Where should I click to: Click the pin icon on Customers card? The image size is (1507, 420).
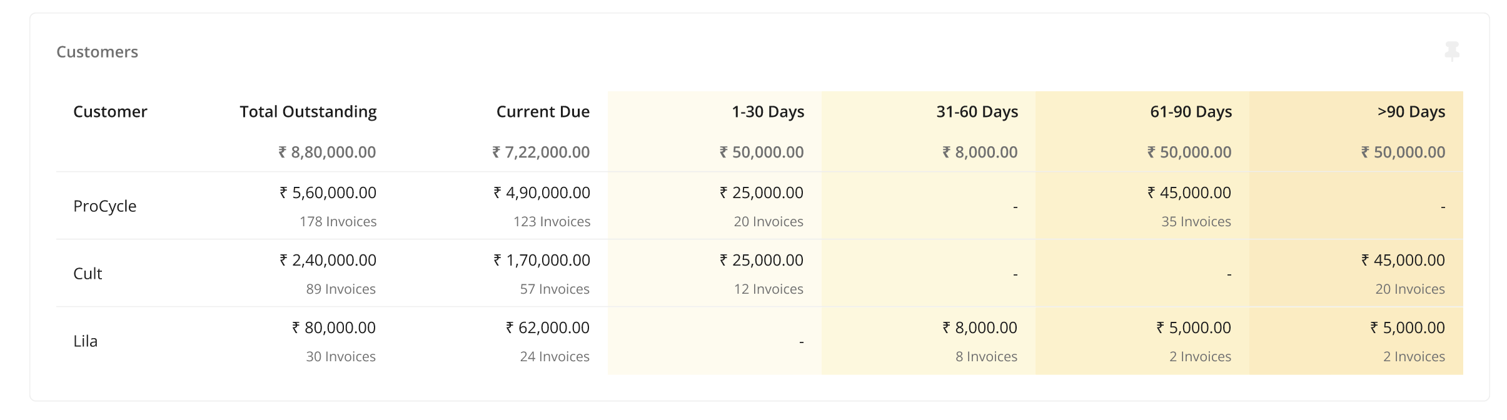pyautogui.click(x=1452, y=51)
